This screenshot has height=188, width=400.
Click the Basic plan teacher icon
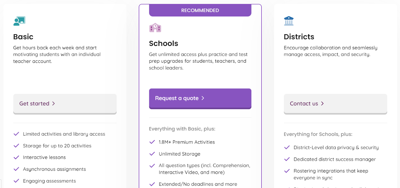click(19, 21)
